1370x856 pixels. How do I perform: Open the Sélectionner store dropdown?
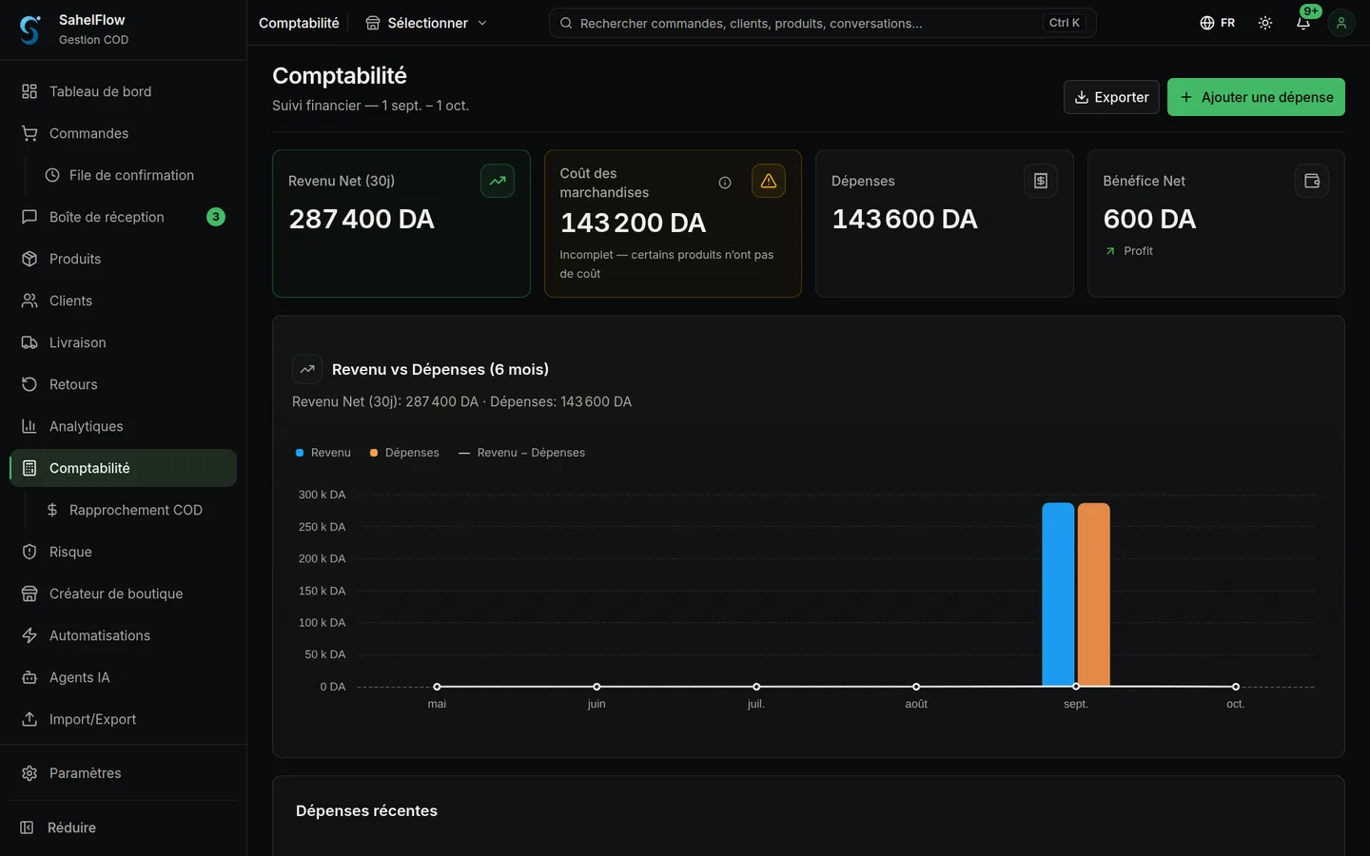pyautogui.click(x=426, y=23)
